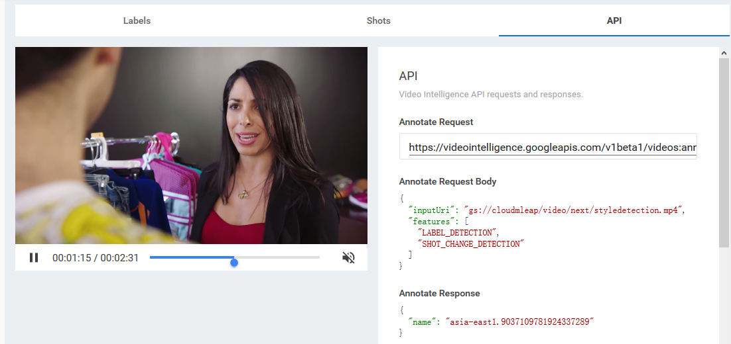The image size is (731, 344).
Task: Switch to the Shots tab
Action: click(x=378, y=21)
